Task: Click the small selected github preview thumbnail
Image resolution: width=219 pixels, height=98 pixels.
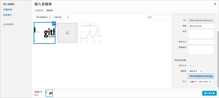Action: point(49,93)
